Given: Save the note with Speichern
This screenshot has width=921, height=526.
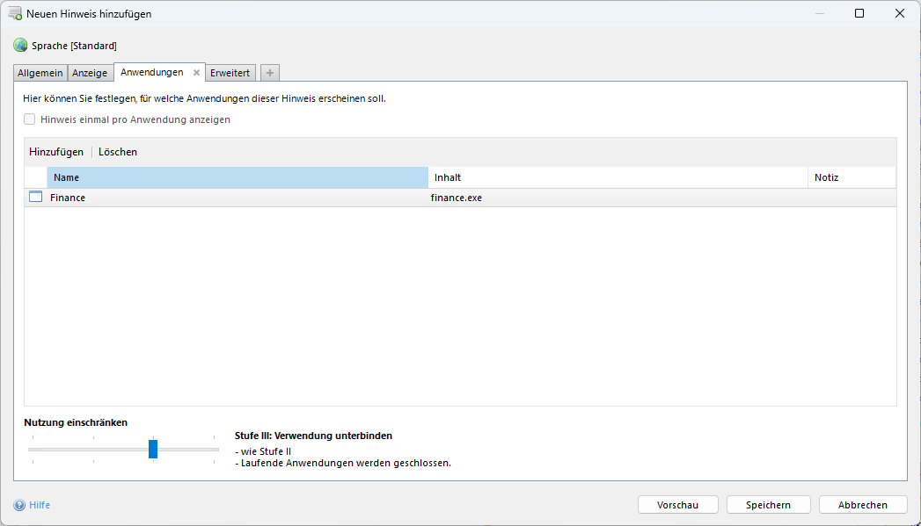Looking at the screenshot, I should click(x=768, y=505).
